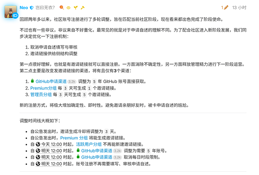Click 3.2k count in the 取消每日时段限制 line
Image resolution: width=259 pixels, height=175 pixels.
117,157
